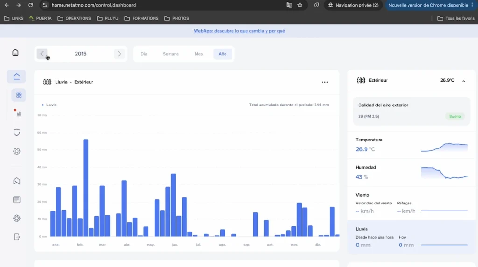Open the Tous les favoris folder

tap(456, 18)
